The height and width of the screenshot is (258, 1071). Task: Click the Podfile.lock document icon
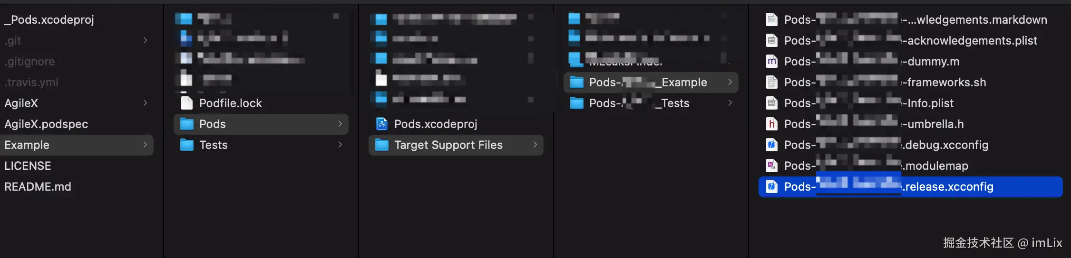(x=187, y=103)
